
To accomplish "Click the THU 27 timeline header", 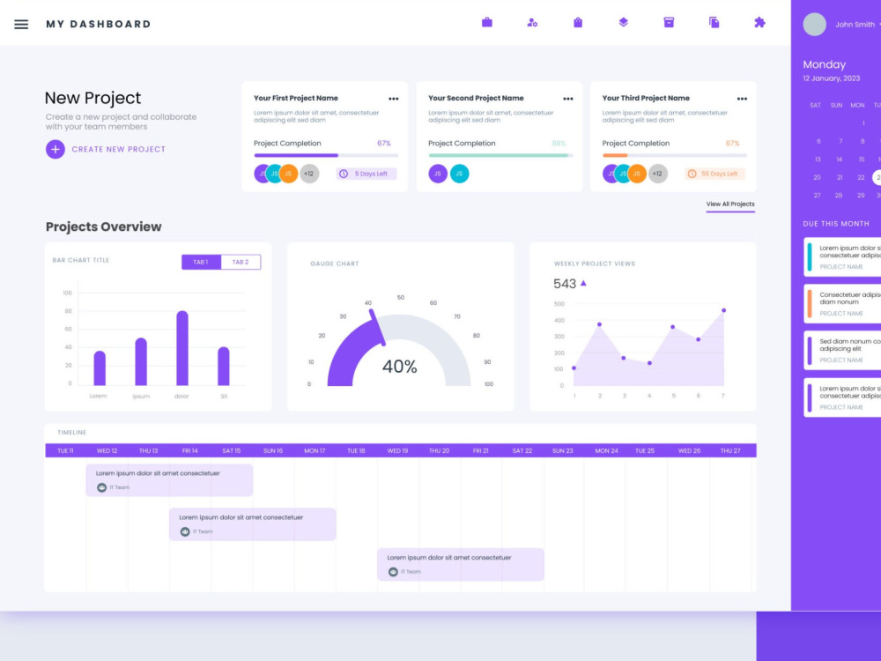I will tap(730, 450).
